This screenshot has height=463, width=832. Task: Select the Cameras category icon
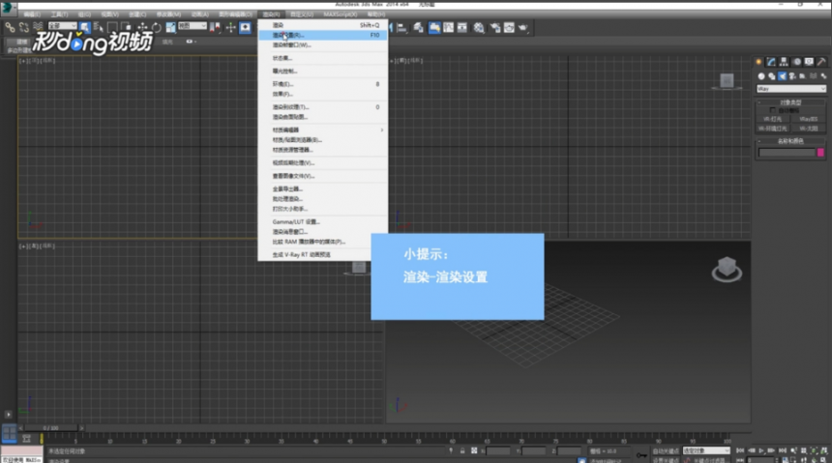click(792, 76)
